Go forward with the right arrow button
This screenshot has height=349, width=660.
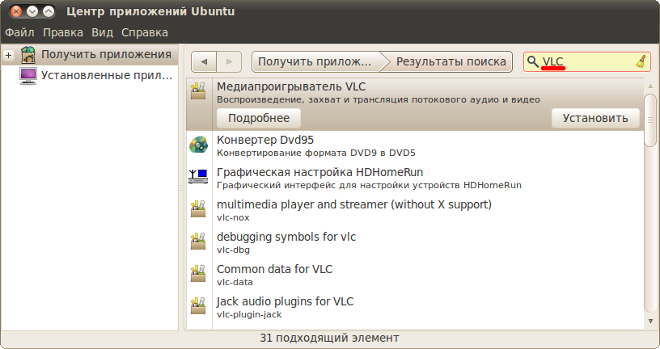(x=229, y=62)
